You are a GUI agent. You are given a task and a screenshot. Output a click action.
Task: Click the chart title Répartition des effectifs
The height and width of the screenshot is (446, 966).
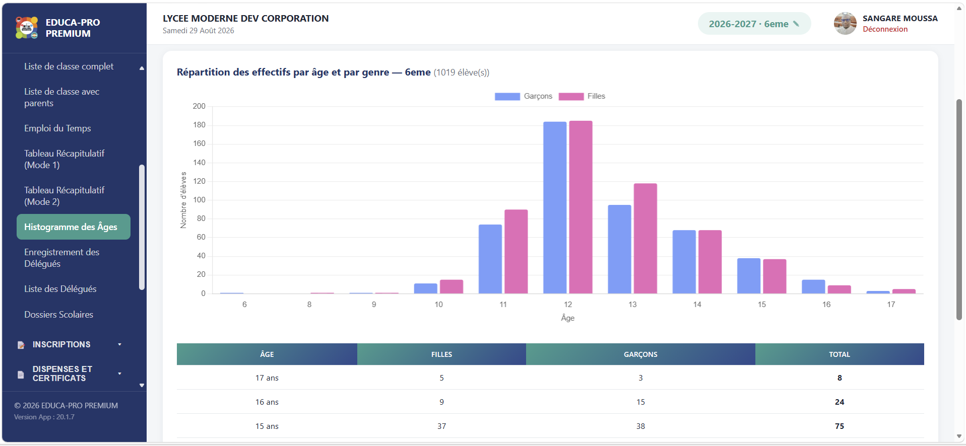coord(303,72)
